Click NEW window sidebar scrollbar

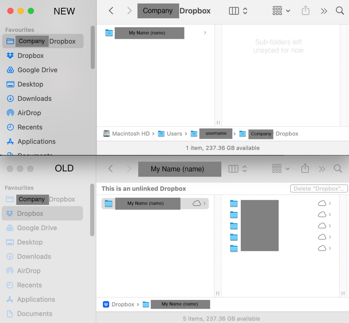pos(92,47)
